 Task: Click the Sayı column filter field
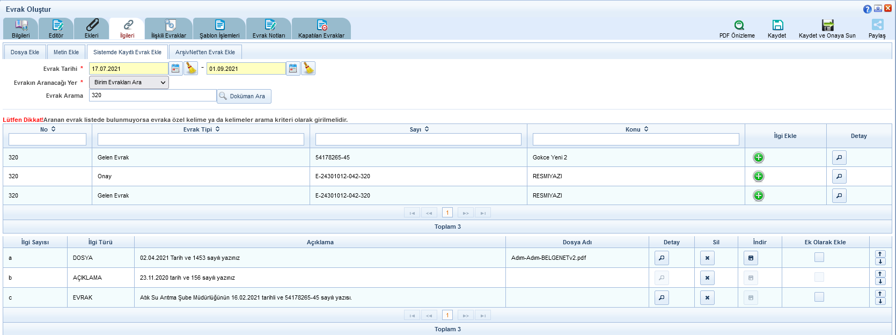[x=418, y=140]
